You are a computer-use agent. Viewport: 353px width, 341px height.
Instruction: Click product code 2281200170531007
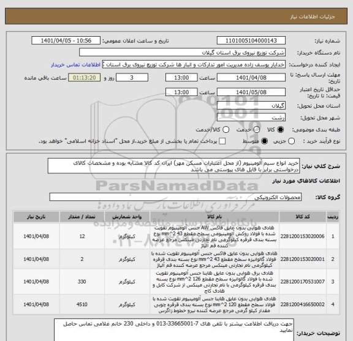(302, 282)
